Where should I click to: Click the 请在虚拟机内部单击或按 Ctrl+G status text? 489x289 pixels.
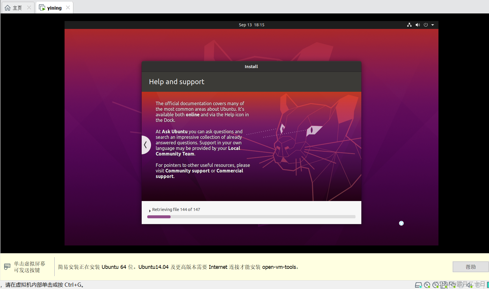(x=45, y=285)
